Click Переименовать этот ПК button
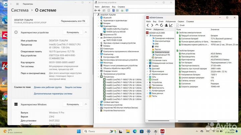Image resolution: width=241 pixels, height=135 pixels. click(73, 21)
